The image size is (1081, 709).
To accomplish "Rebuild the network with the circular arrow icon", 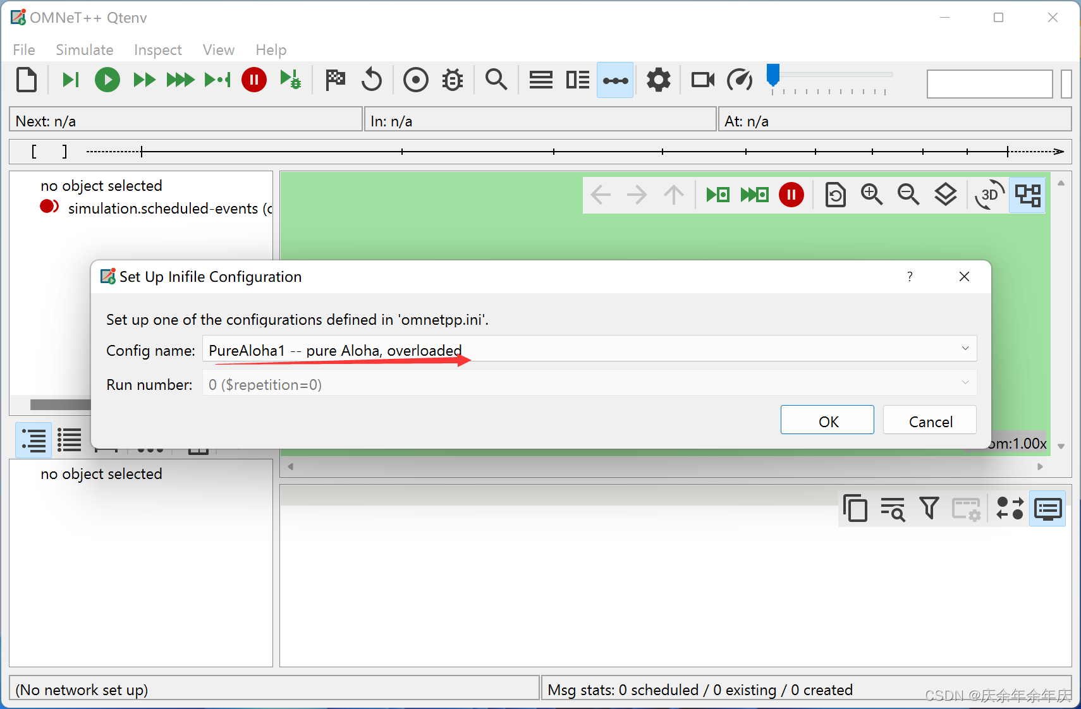I will click(x=372, y=80).
